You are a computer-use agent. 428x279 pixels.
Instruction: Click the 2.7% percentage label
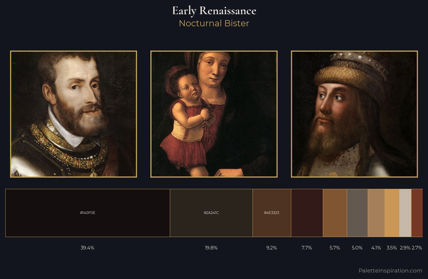417,248
